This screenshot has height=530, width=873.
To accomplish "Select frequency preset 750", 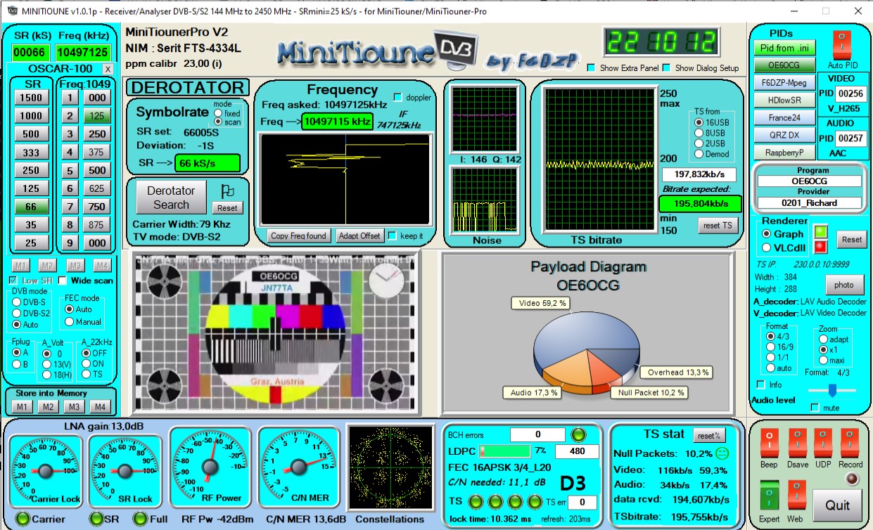I will pos(97,207).
